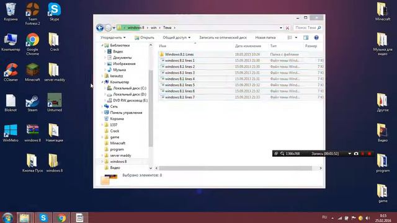
Task: Click the camera screenshot icon on recorder bar
Action: 356,154
